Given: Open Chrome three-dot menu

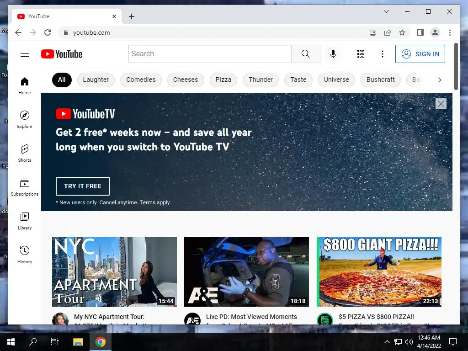Looking at the screenshot, I should pos(450,32).
